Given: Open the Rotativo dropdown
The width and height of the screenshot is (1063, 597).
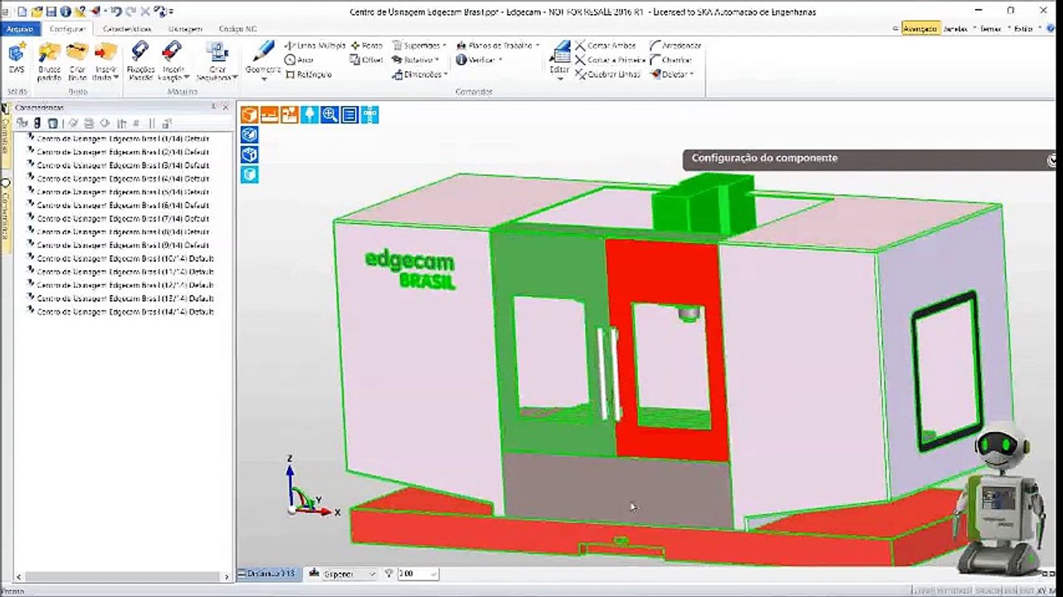Looking at the screenshot, I should (x=416, y=60).
